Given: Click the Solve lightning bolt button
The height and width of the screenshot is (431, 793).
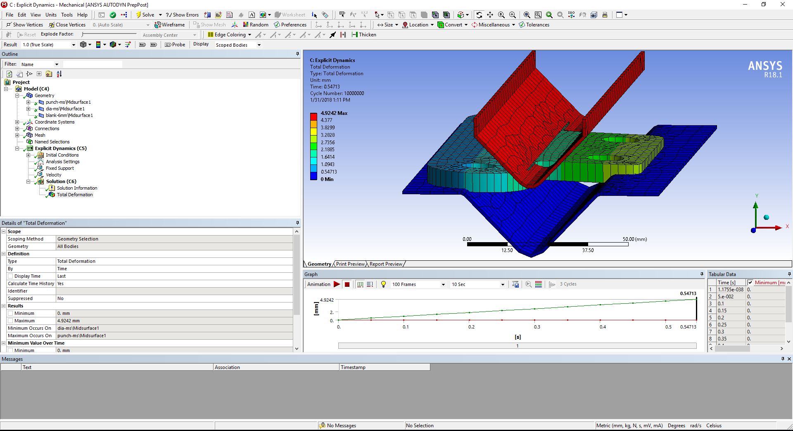Looking at the screenshot, I should [145, 15].
